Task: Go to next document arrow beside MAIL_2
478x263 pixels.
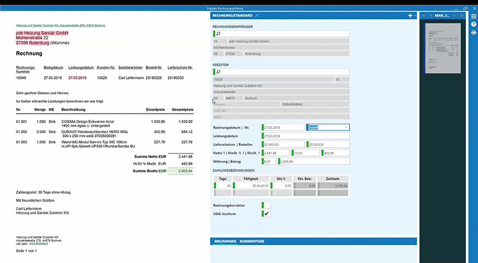Action: (454, 16)
